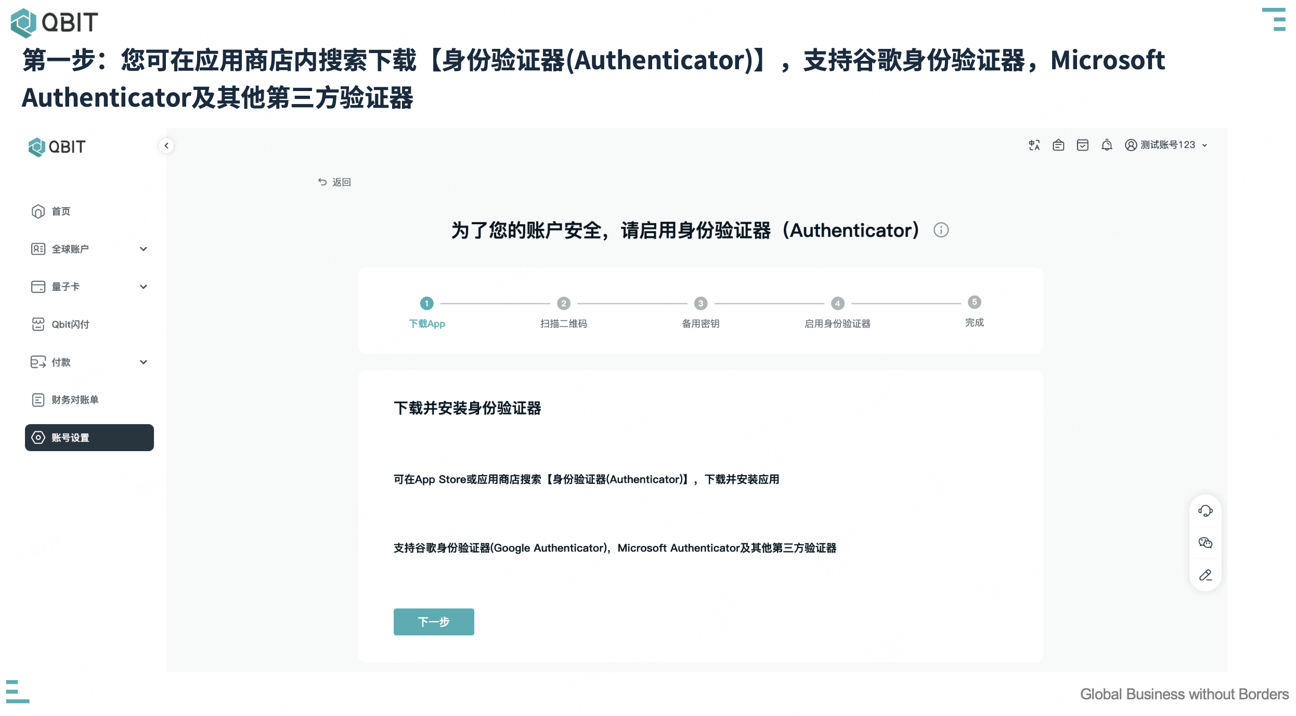This screenshot has width=1296, height=716.
Task: Open 量子卡 menu item
Action: click(89, 287)
